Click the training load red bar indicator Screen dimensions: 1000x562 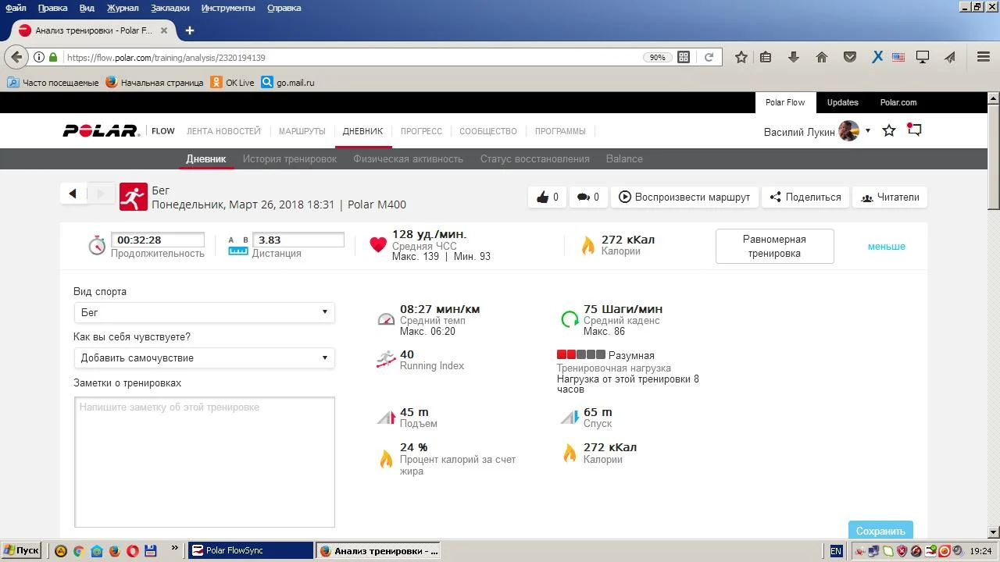point(580,355)
